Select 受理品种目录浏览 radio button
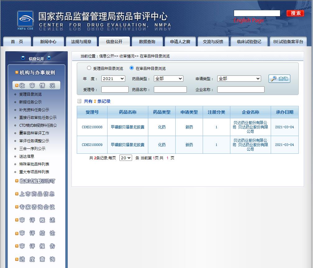313x268 pixels. point(89,68)
